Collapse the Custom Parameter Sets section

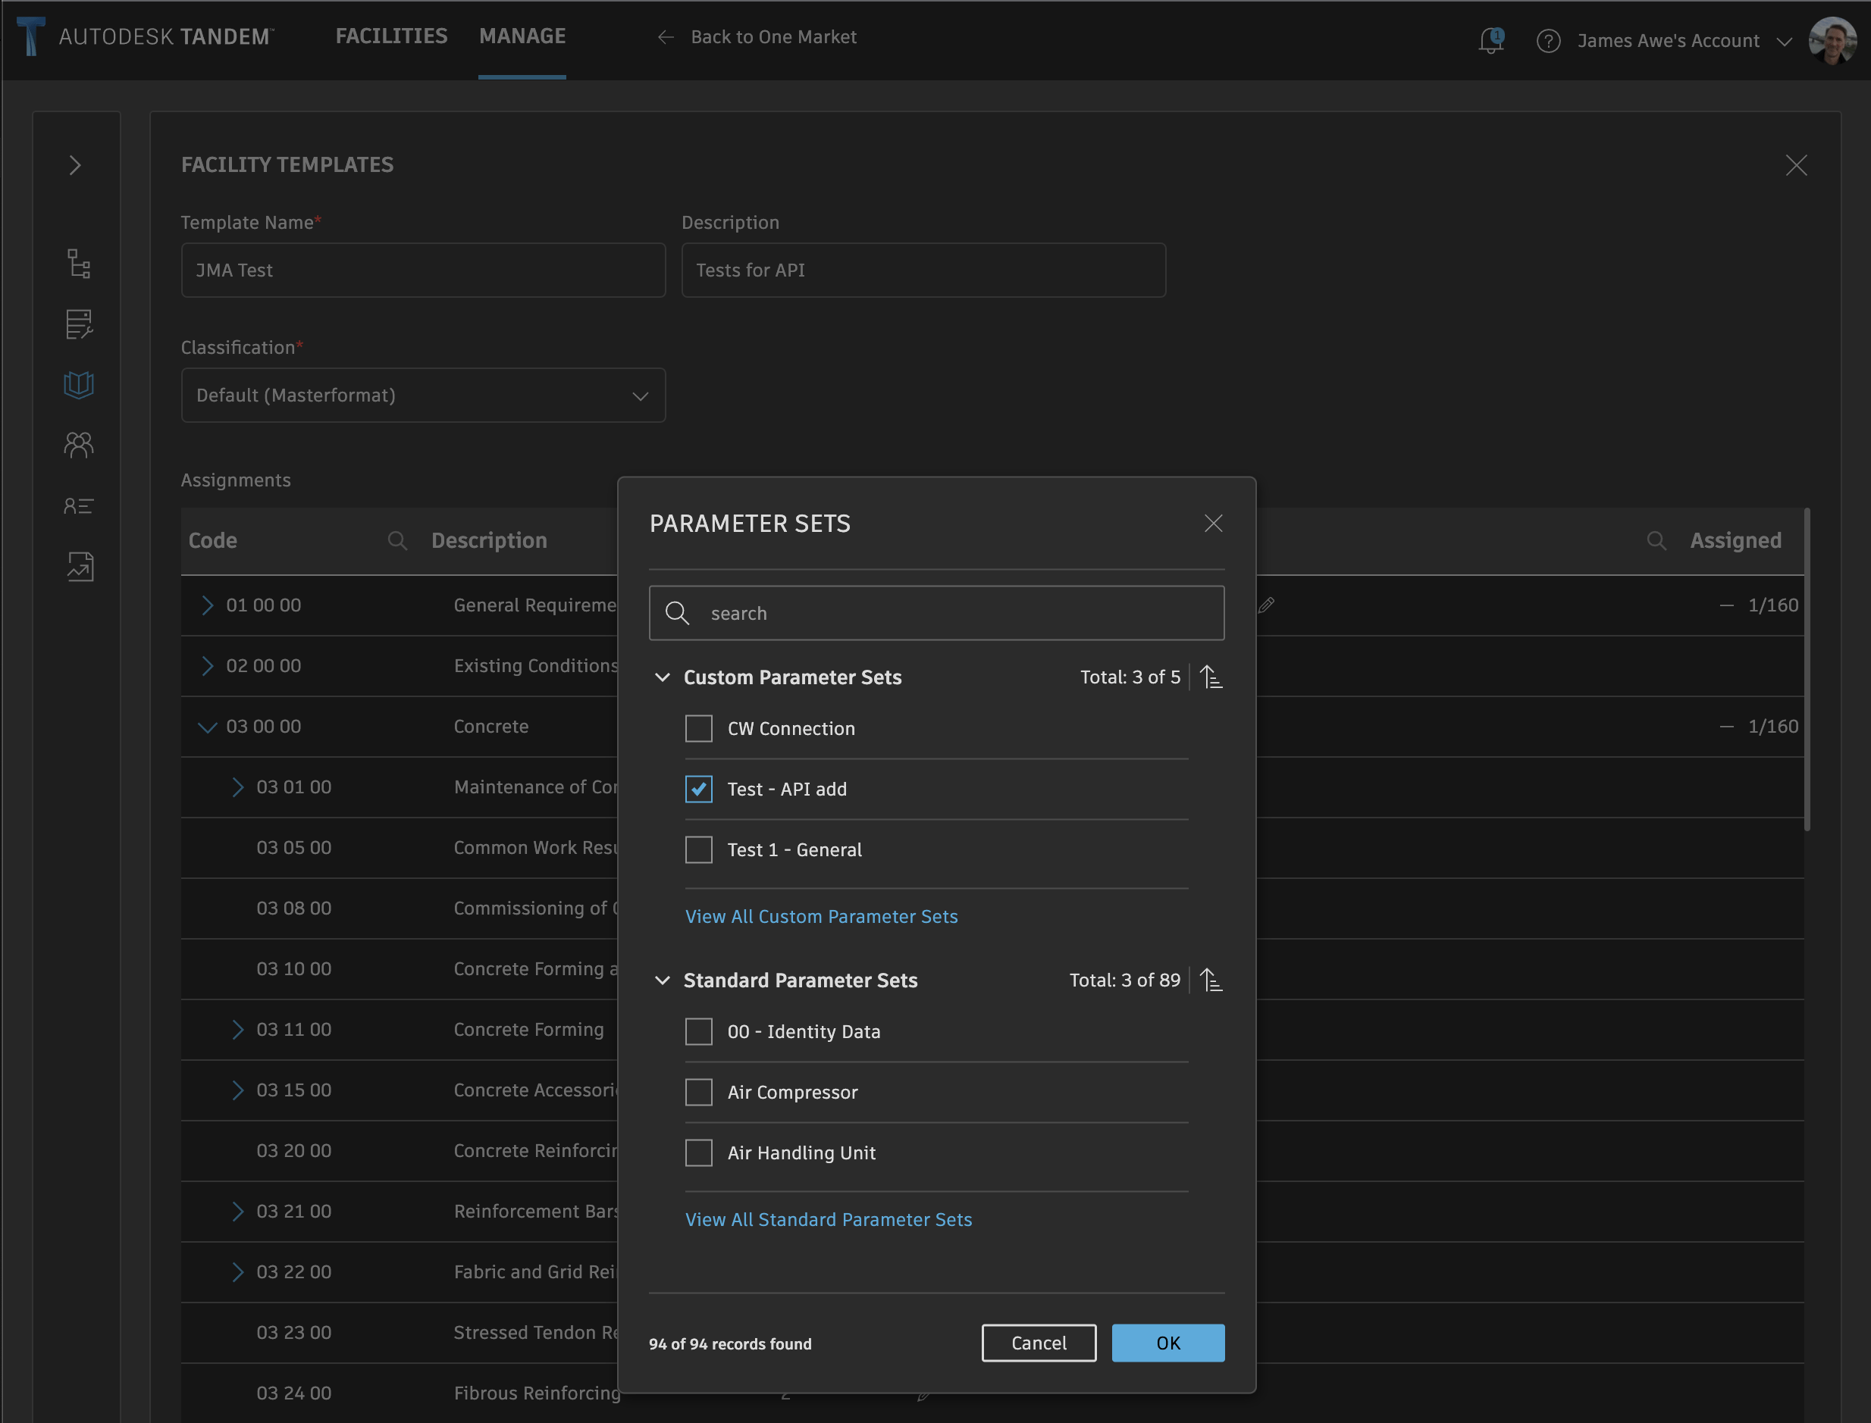pyautogui.click(x=660, y=677)
